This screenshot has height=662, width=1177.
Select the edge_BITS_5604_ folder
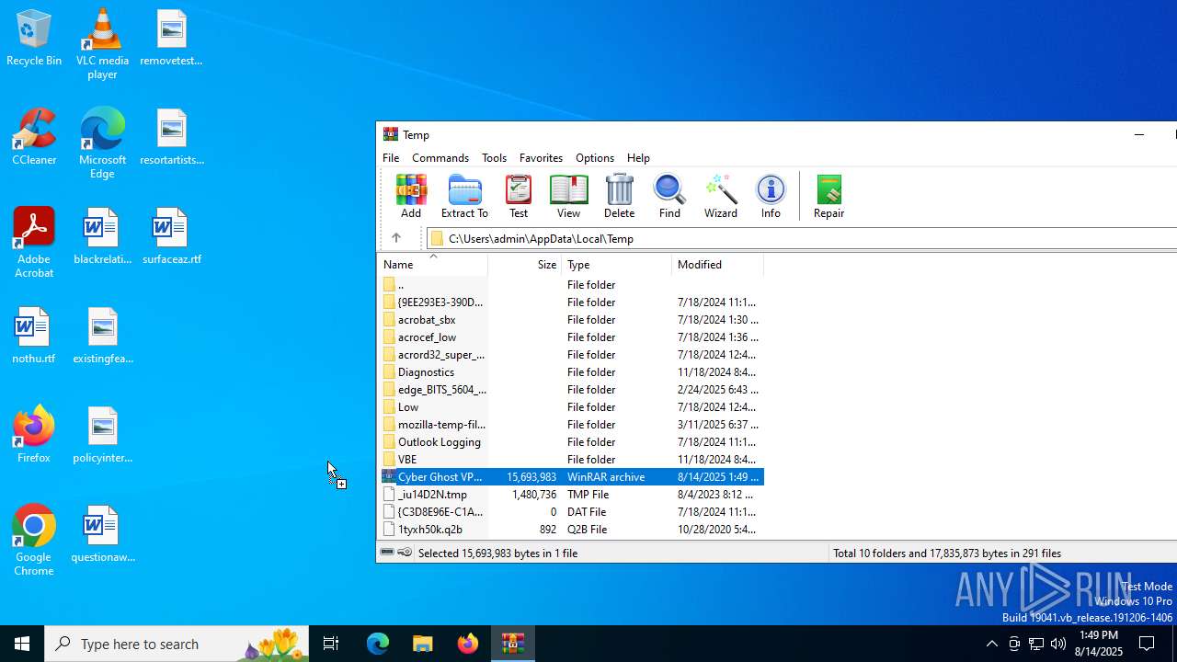coord(572,390)
